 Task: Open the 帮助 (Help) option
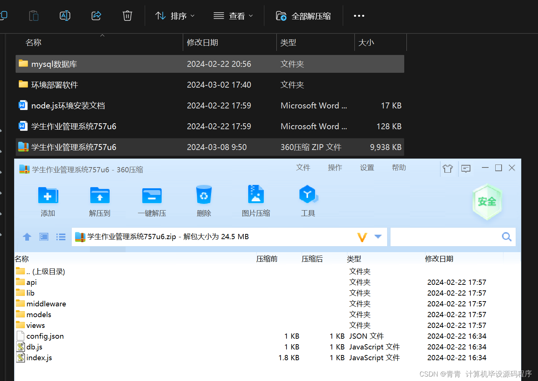click(399, 167)
